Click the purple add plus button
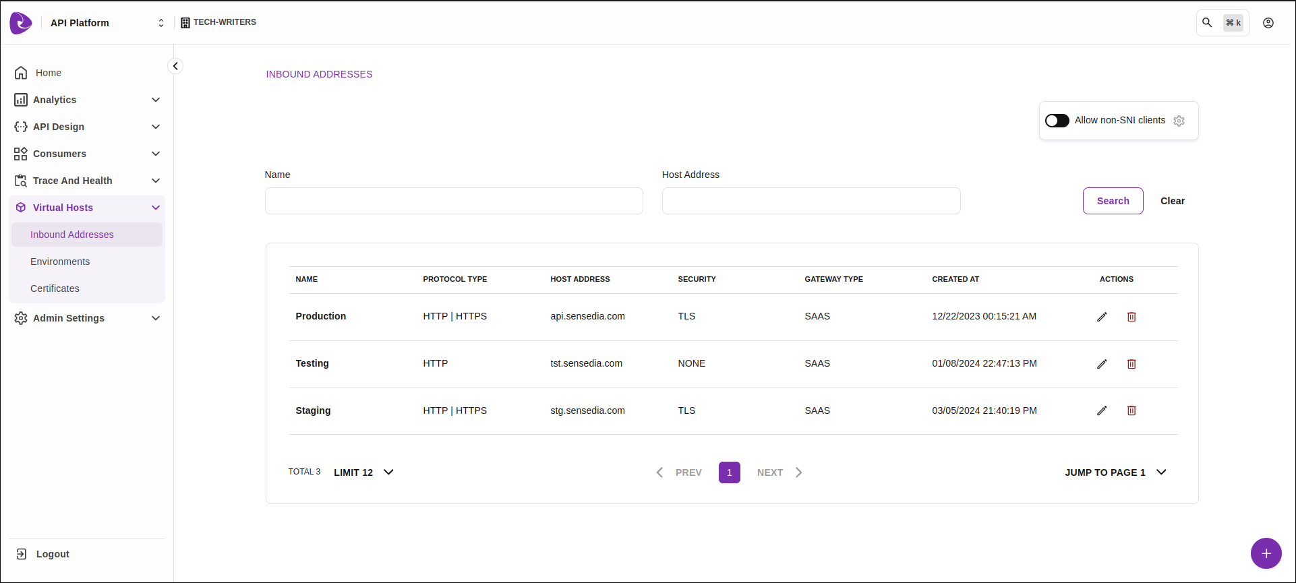Image resolution: width=1296 pixels, height=583 pixels. point(1266,553)
